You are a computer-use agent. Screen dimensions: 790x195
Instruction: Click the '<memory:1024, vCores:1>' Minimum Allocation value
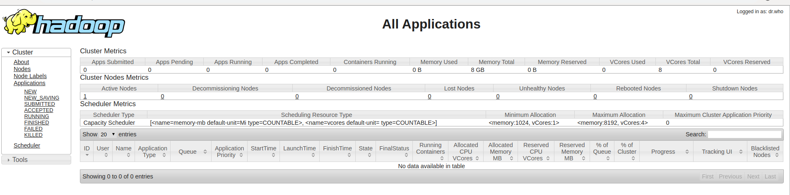524,123
